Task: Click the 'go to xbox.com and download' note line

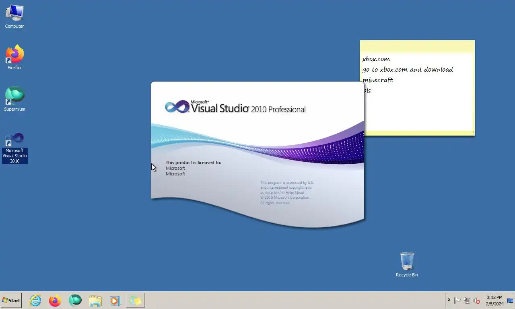Action: (408, 70)
